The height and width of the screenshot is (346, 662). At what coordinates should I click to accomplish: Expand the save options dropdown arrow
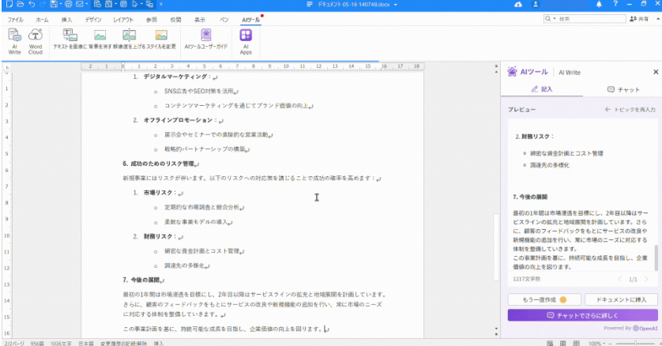61,4
